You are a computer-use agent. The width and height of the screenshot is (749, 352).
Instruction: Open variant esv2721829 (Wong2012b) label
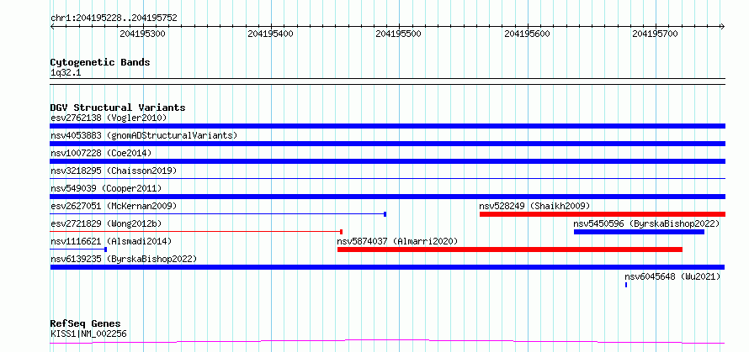coord(108,223)
